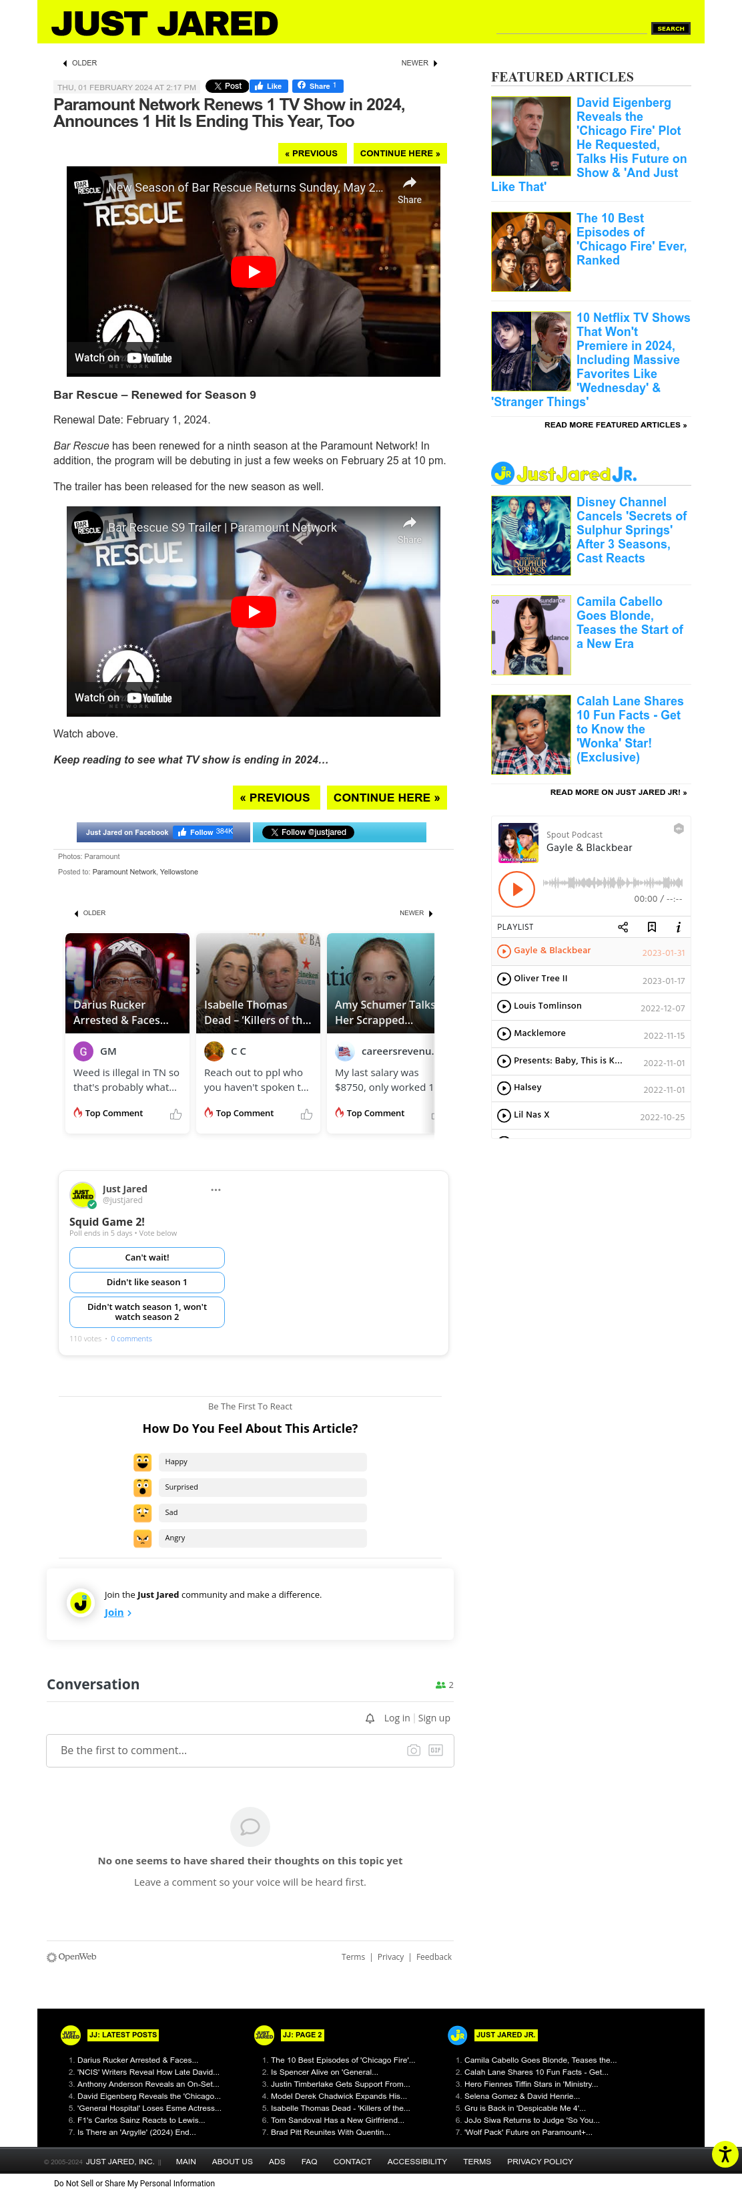Click the small CONTINUE HERE » button above video
Image resolution: width=742 pixels, height=2197 pixels.
[400, 154]
